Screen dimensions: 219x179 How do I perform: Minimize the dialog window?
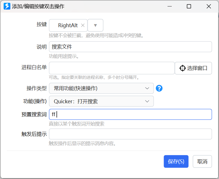(169, 6)
